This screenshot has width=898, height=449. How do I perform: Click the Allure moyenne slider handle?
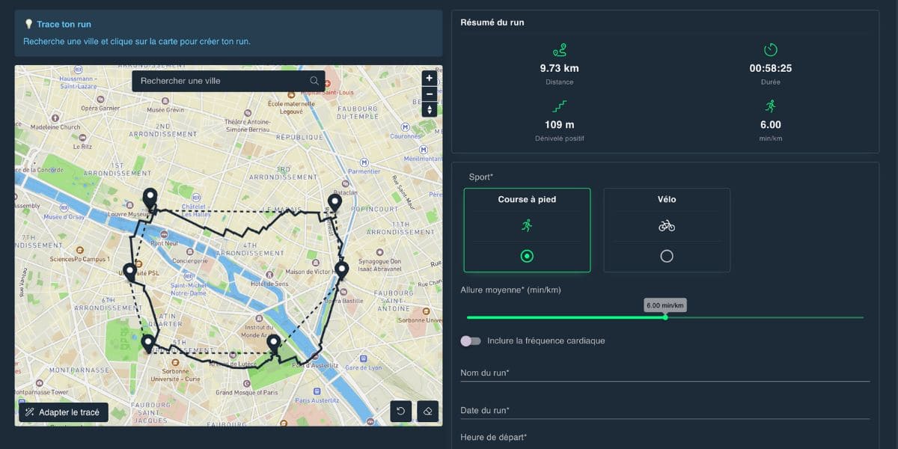pyautogui.click(x=665, y=317)
